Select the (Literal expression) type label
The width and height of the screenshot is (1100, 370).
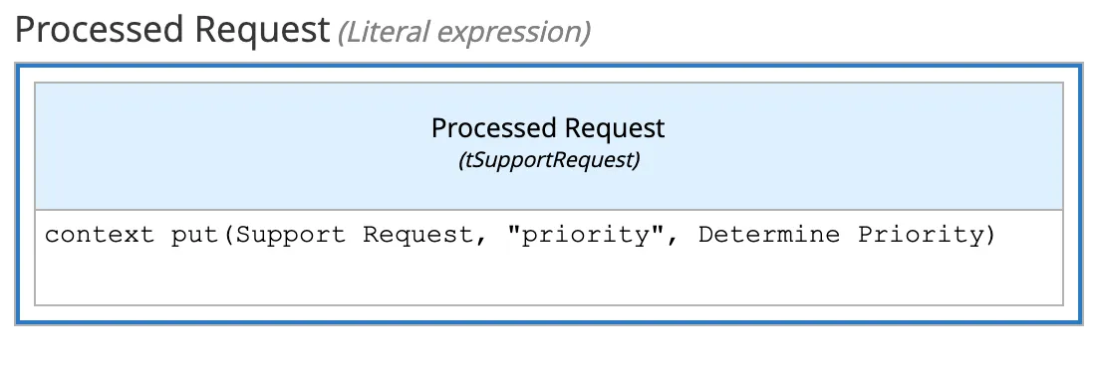[x=463, y=32]
